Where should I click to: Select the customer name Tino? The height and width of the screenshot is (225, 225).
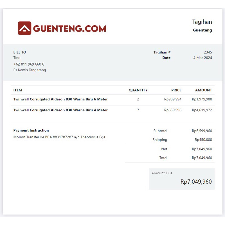point(17,58)
